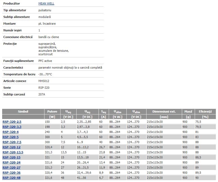This screenshot has width=218, height=182.
Task: Open the RSP-320-5 product page
Action: (10, 137)
